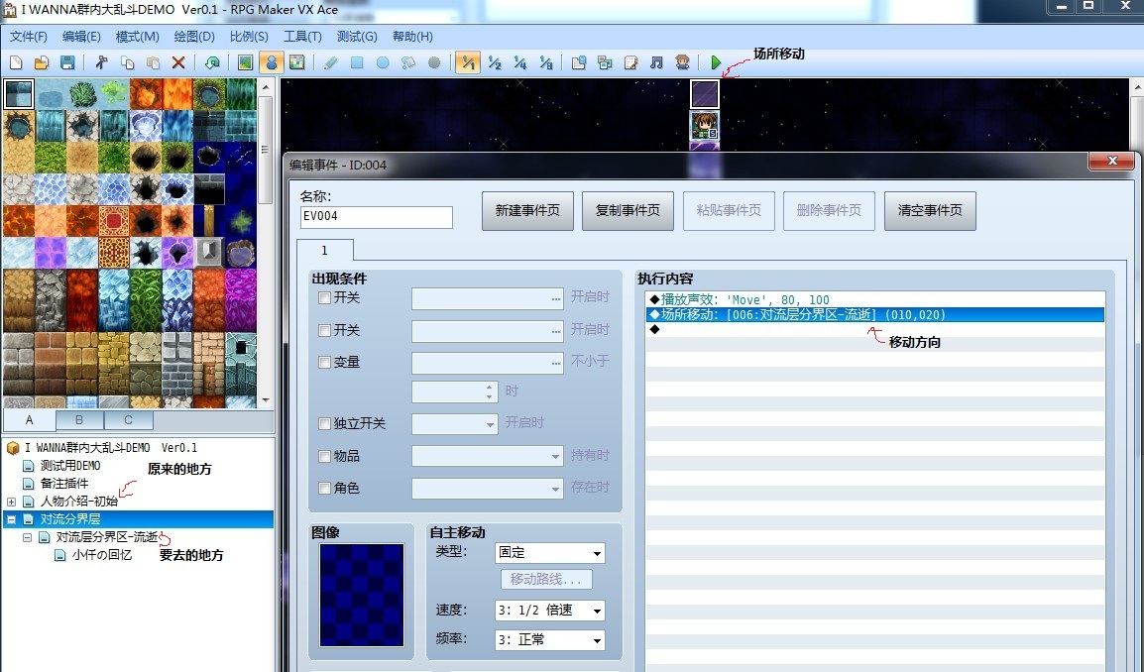Open the 类型 autonomous movement dropdown
The image size is (1144, 672).
549,552
